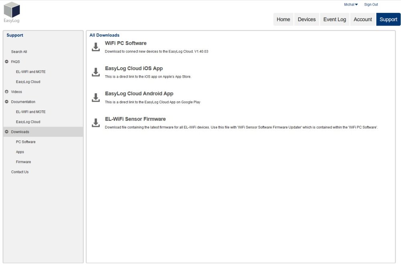Open the Account tab

(x=363, y=19)
